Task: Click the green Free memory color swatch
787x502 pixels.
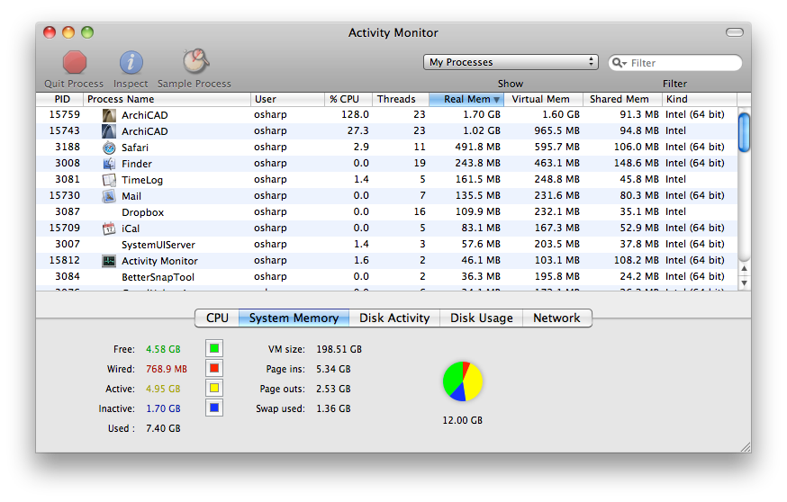Action: click(x=214, y=348)
